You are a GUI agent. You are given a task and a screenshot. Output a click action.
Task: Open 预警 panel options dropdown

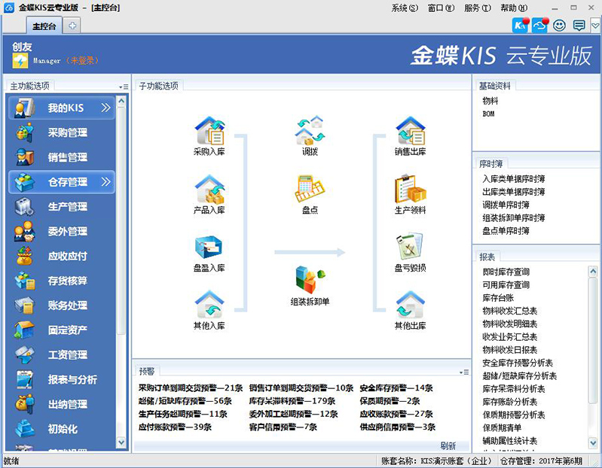point(464,372)
